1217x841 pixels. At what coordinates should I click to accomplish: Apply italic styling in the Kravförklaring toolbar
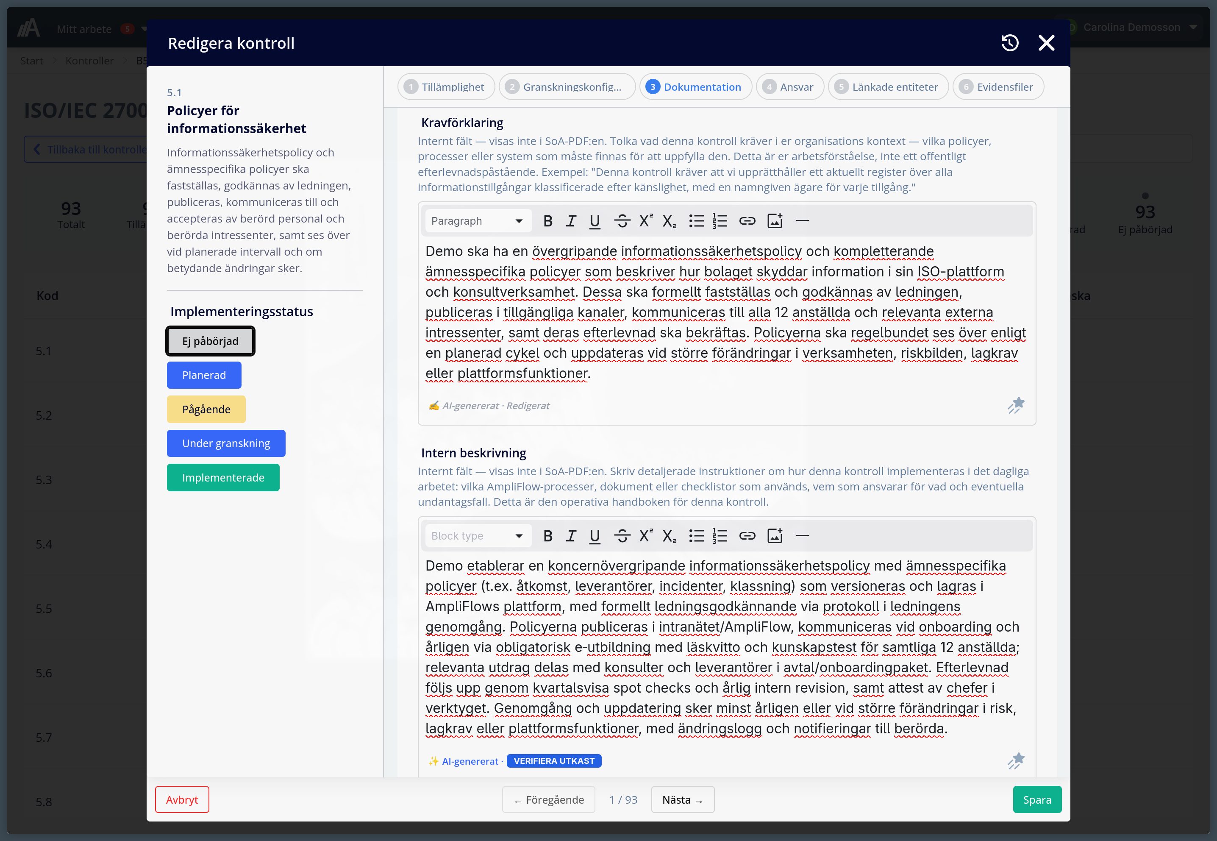pos(571,221)
